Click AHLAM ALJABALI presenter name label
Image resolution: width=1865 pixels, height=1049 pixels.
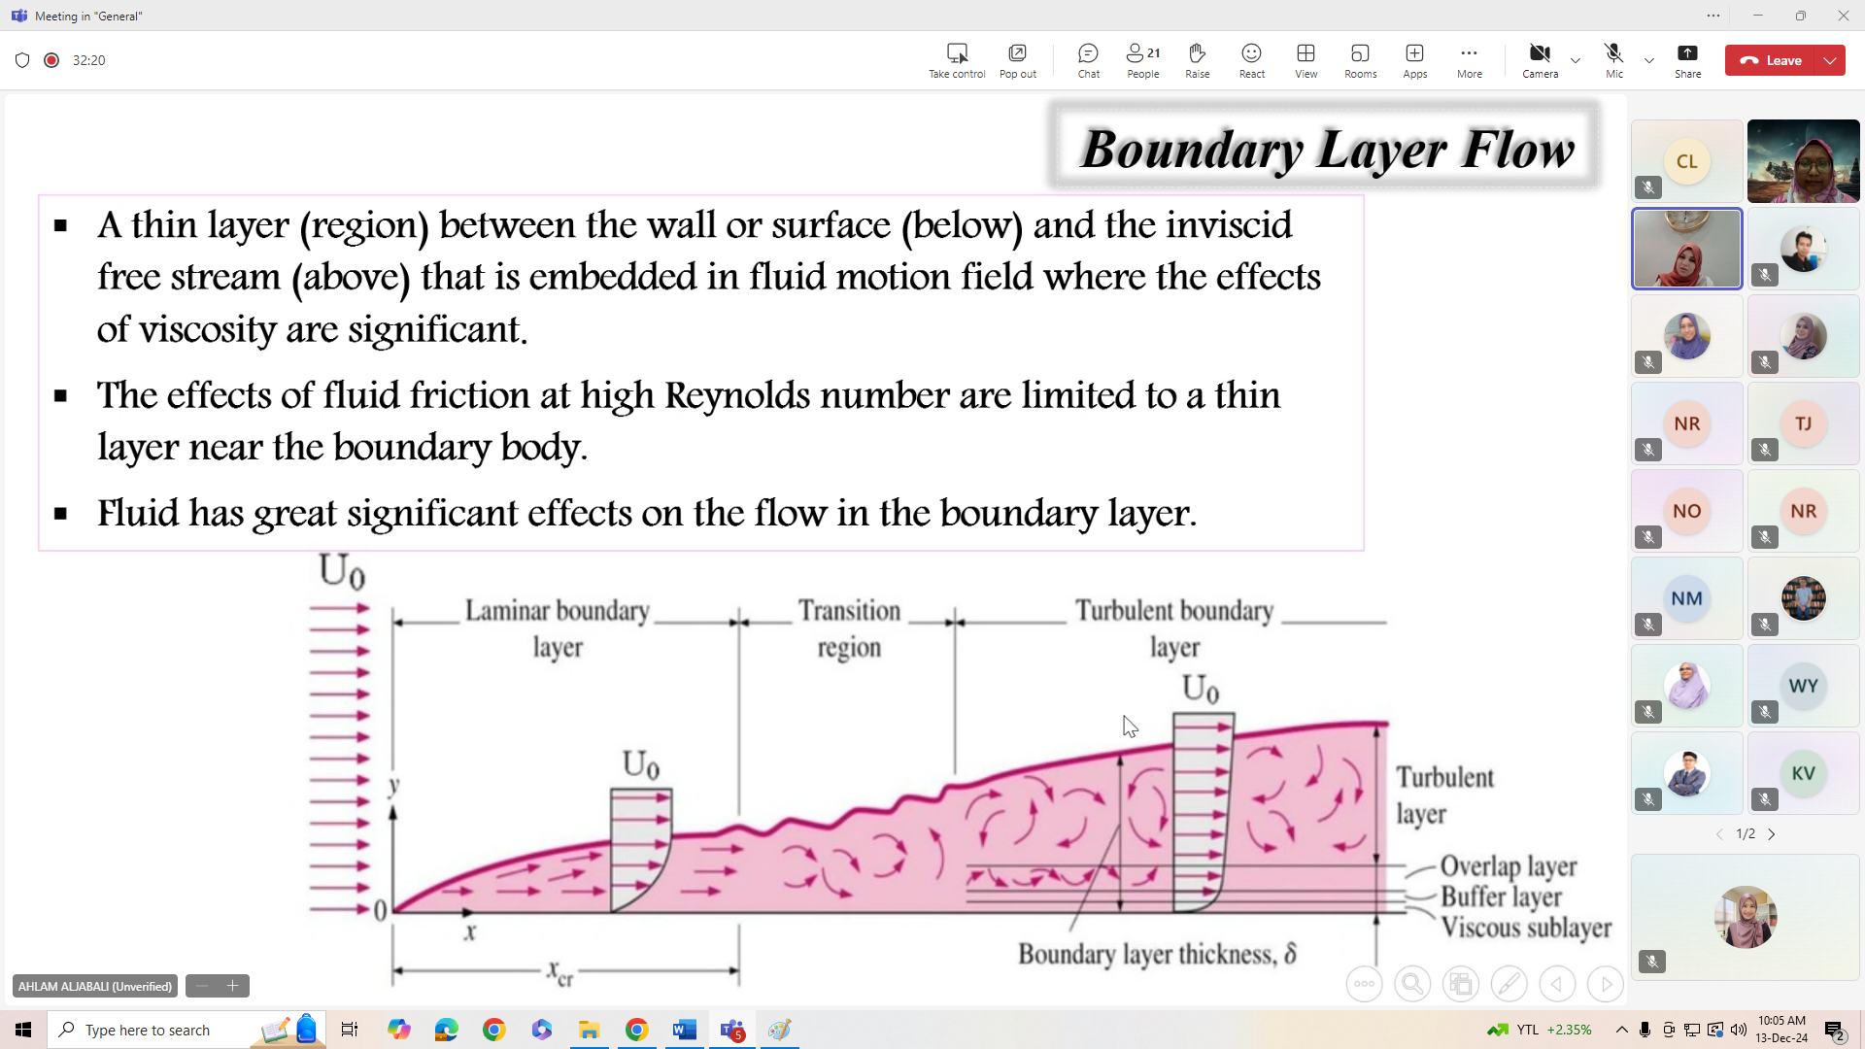pyautogui.click(x=95, y=986)
